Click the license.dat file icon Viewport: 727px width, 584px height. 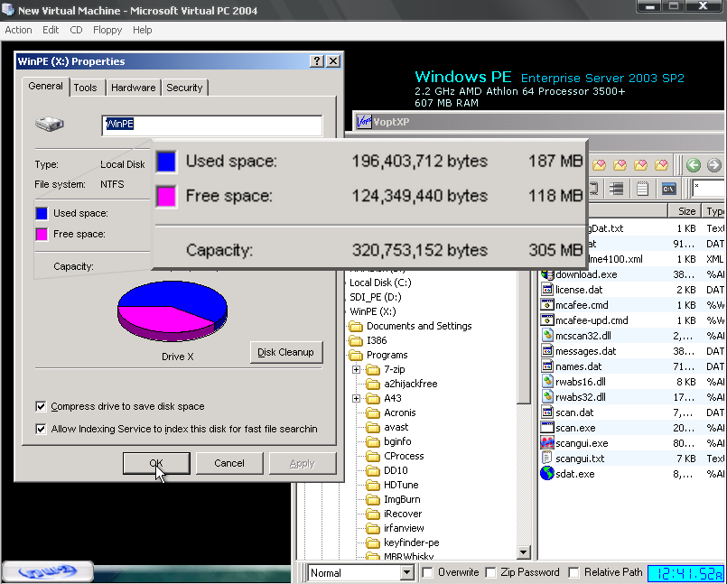coord(547,290)
